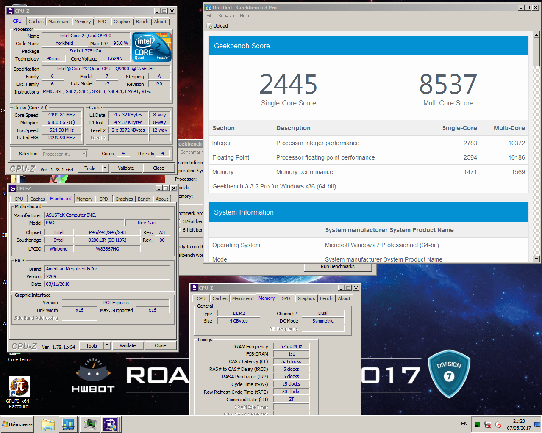
Task: Open Bench tab in top CPU-Z window
Action: (x=142, y=22)
